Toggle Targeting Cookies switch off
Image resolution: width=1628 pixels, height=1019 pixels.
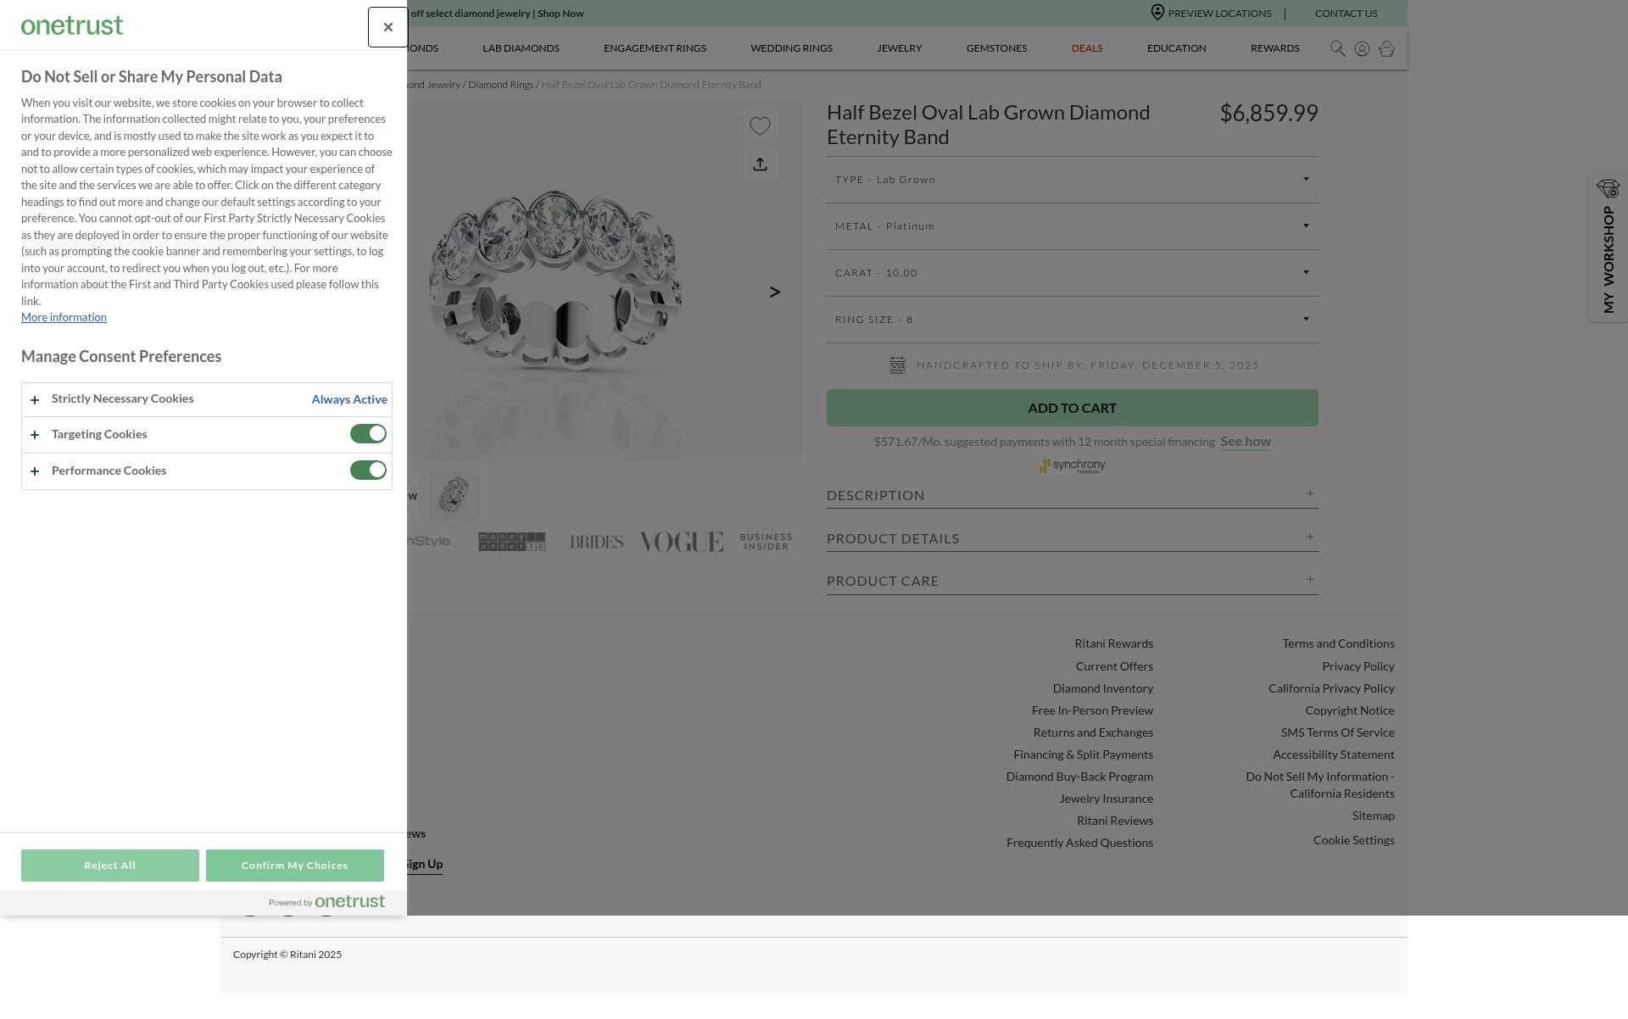(368, 434)
